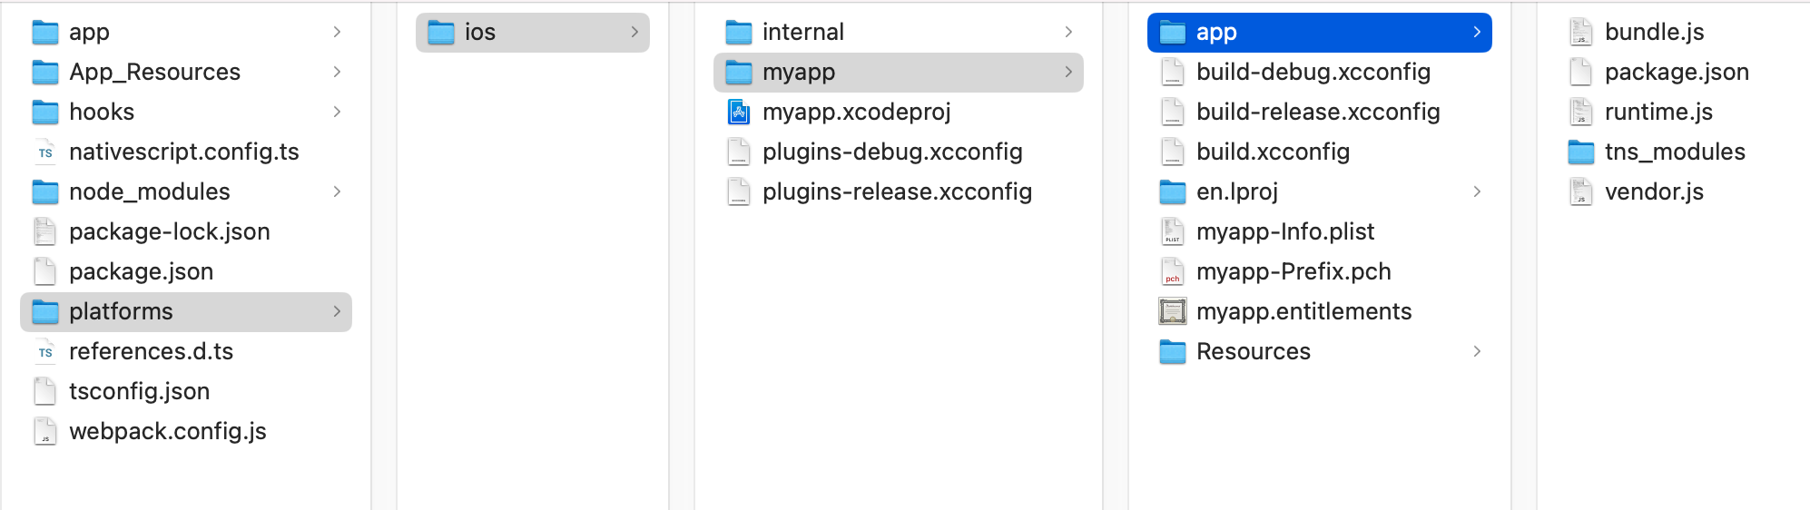
Task: Click the App_Resources folder icon
Action: coord(45,73)
